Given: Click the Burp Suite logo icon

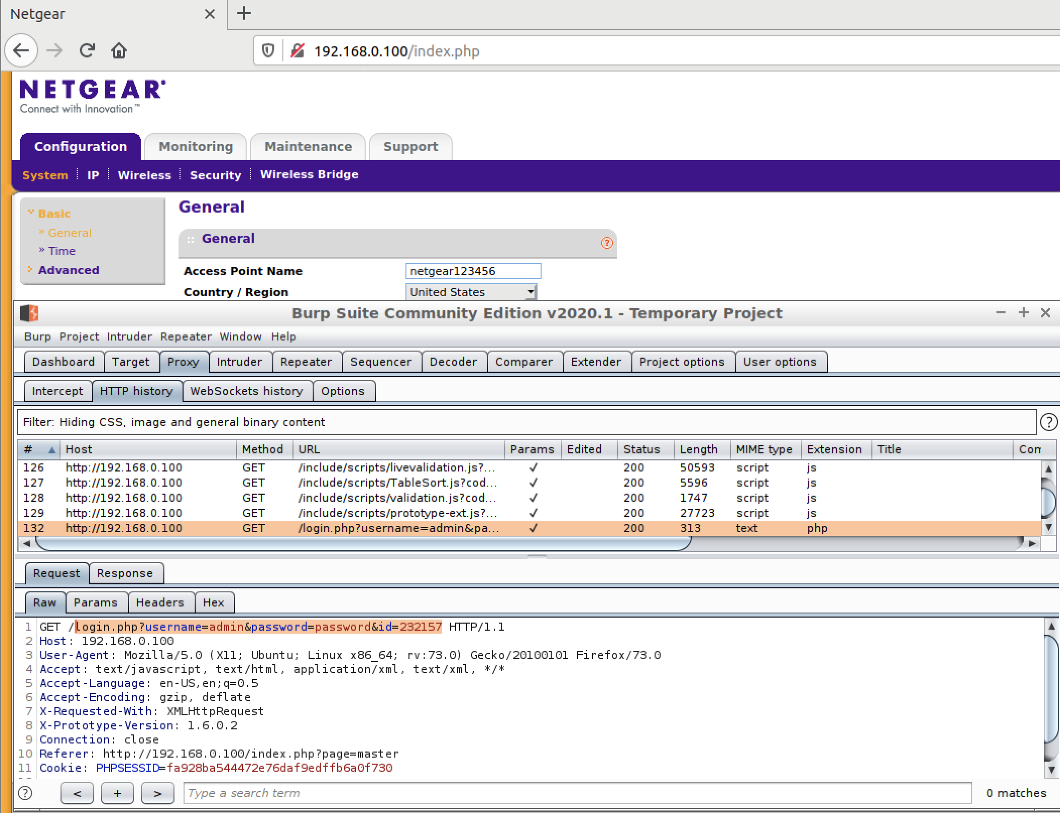Looking at the screenshot, I should coord(29,313).
